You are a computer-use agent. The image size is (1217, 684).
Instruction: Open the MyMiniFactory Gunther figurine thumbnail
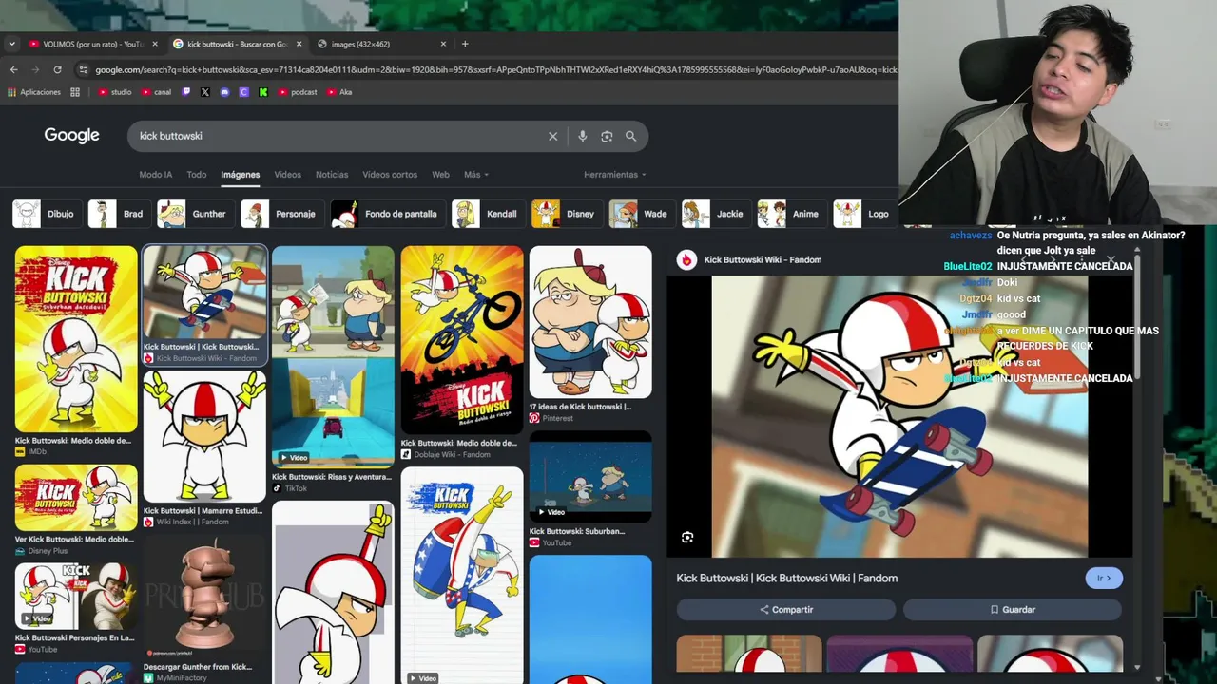coord(204,597)
